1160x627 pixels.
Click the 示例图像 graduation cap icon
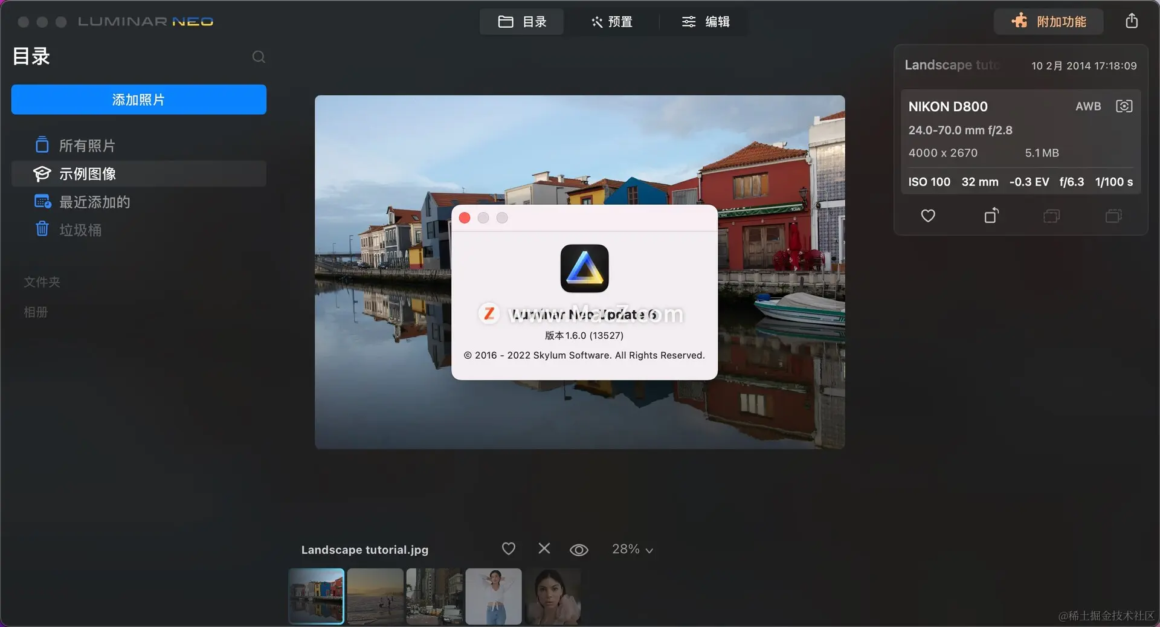(42, 174)
